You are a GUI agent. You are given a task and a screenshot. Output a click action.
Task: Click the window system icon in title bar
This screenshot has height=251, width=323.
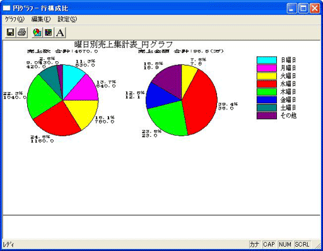point(6,8)
